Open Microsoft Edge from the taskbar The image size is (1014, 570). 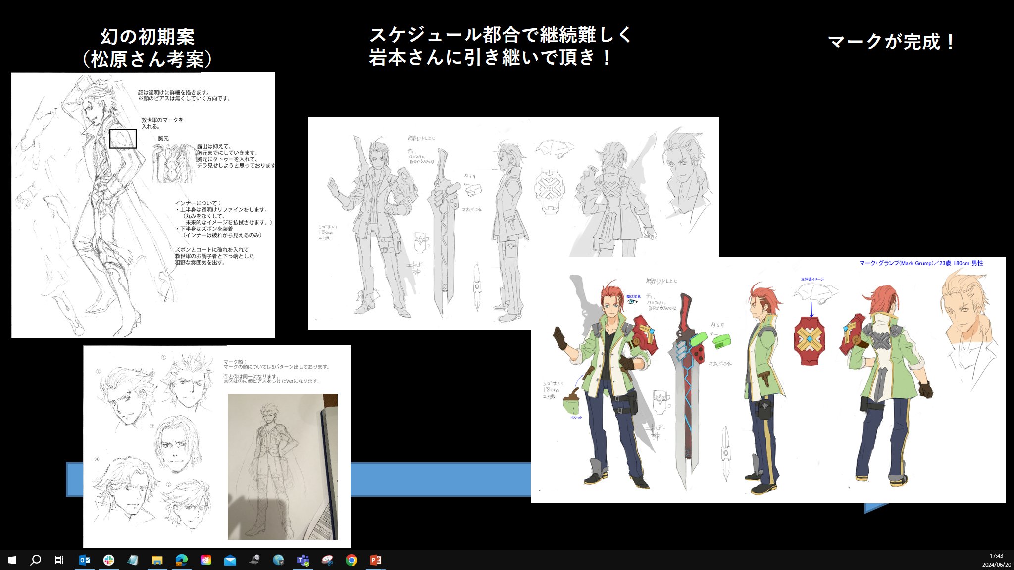tap(181, 560)
